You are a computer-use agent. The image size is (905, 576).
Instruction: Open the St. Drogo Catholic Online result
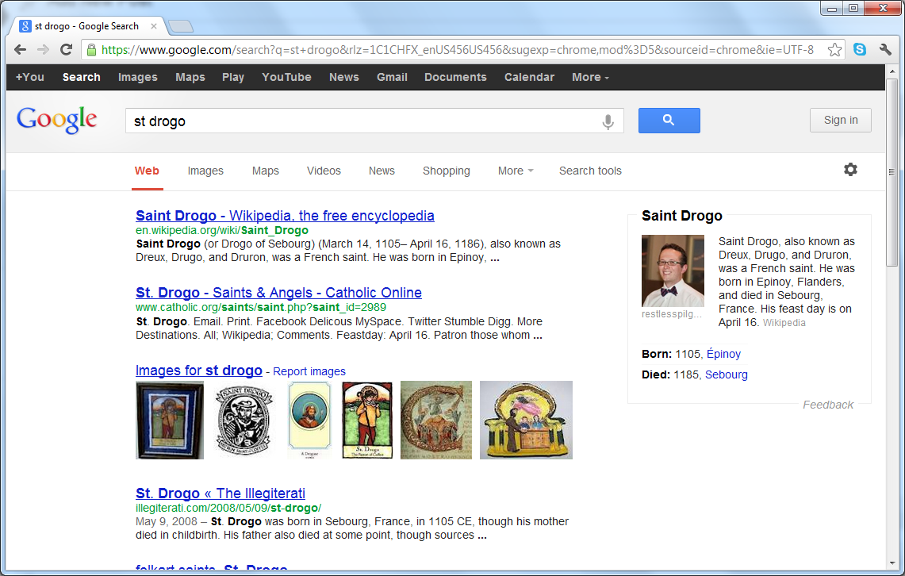[x=278, y=293]
